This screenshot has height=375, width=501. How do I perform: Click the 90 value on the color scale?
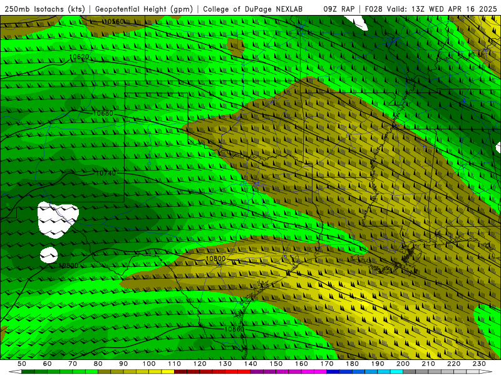point(123,364)
